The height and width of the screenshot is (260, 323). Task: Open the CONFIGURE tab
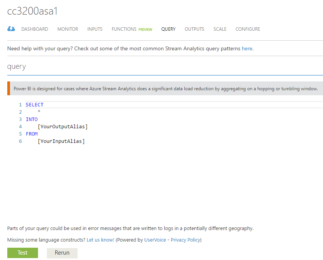(x=248, y=29)
